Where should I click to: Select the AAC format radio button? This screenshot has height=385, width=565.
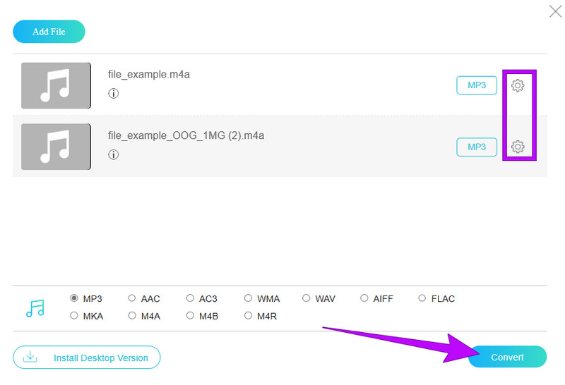coord(132,298)
